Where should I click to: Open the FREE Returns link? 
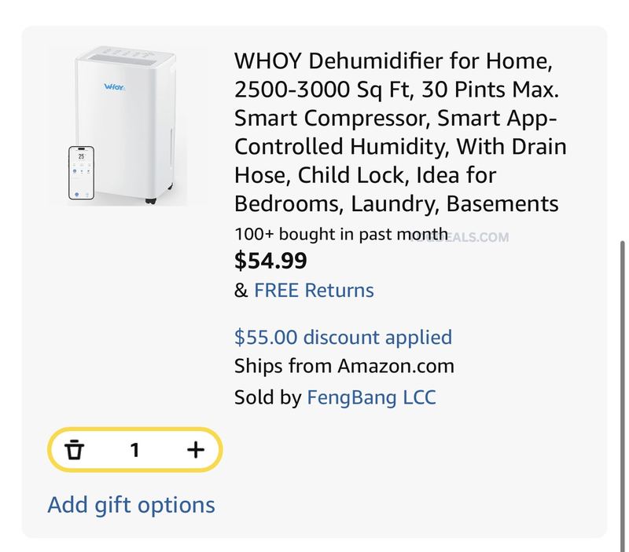(x=314, y=290)
